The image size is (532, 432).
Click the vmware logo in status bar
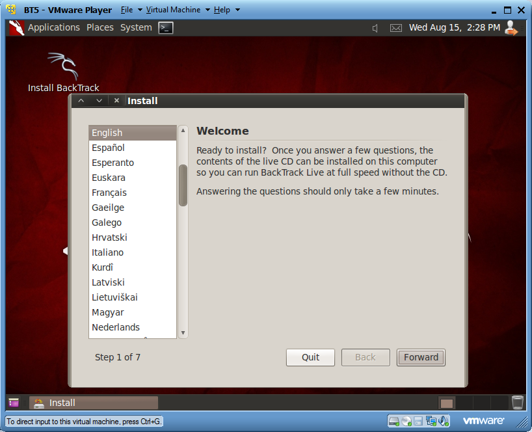click(483, 421)
